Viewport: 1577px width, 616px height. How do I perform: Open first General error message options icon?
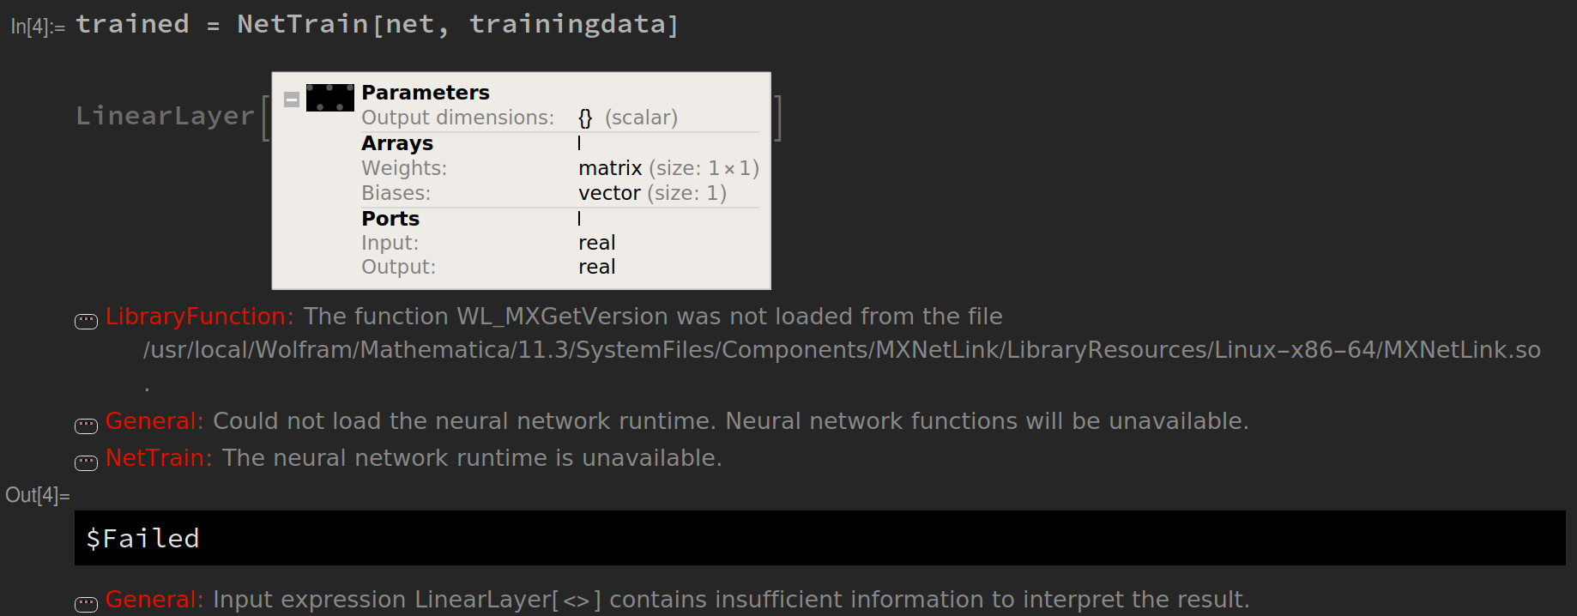pyautogui.click(x=87, y=426)
